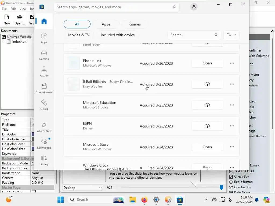
Task: Click the width value field showing 603
Action: (x=111, y=187)
